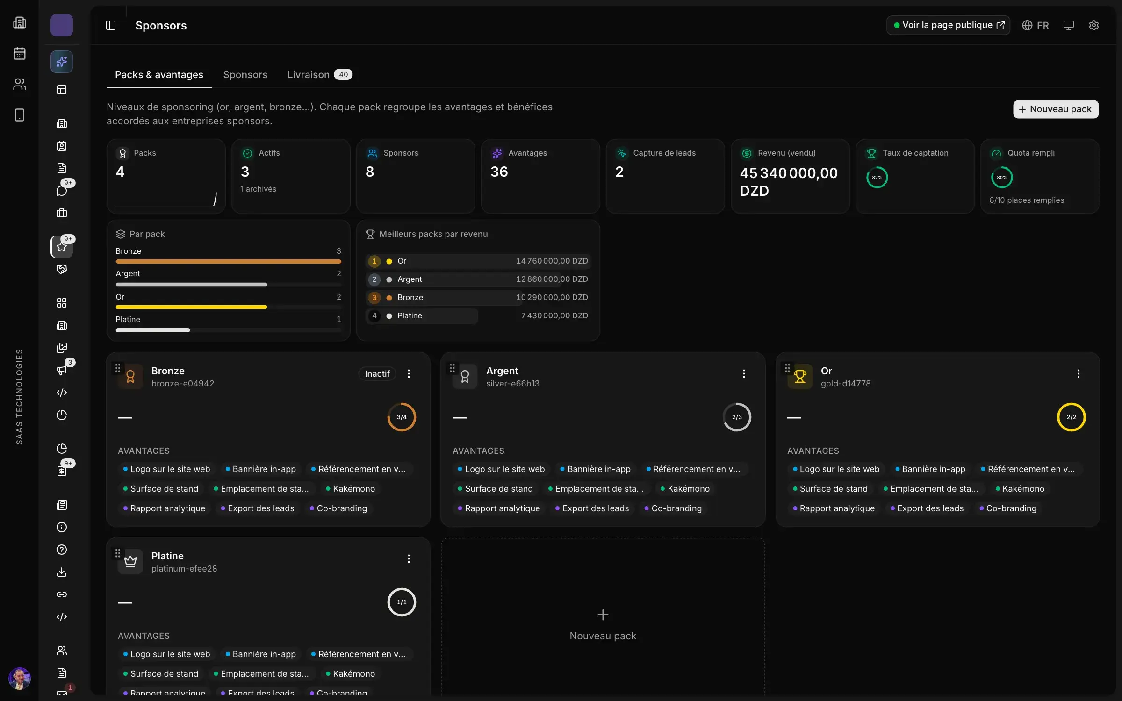Open the users icon in far-left rail
The height and width of the screenshot is (701, 1122).
click(x=20, y=84)
